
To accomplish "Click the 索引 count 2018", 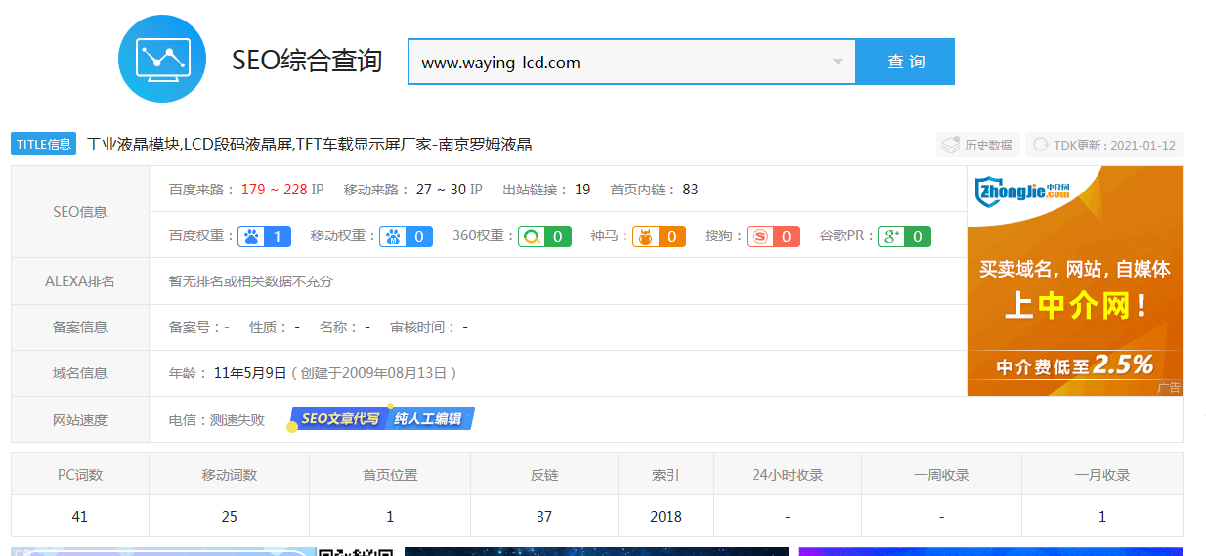I will coord(666,516).
